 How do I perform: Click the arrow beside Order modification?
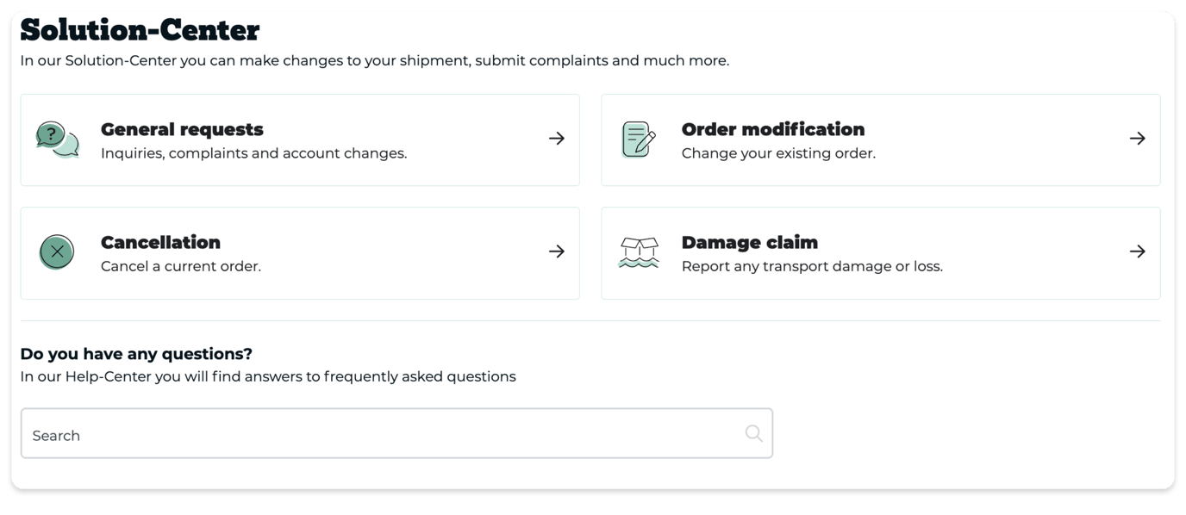[1138, 138]
